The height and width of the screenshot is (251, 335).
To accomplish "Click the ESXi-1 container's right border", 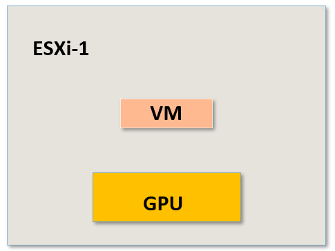I will pyautogui.click(x=325, y=125).
